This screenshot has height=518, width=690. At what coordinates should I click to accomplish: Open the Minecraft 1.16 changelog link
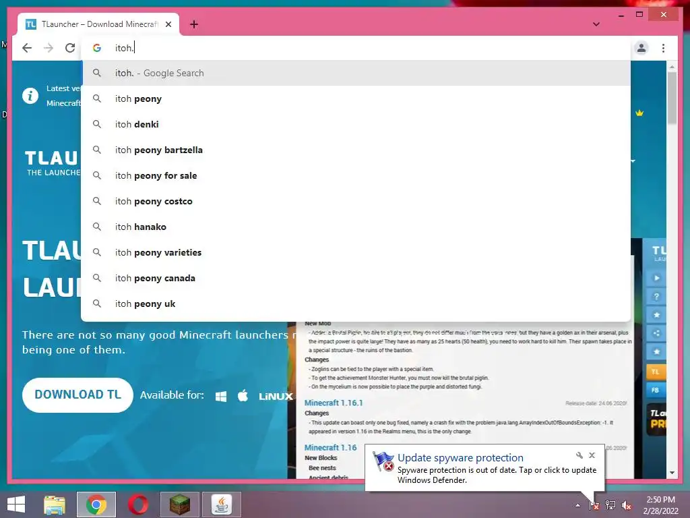coord(330,448)
